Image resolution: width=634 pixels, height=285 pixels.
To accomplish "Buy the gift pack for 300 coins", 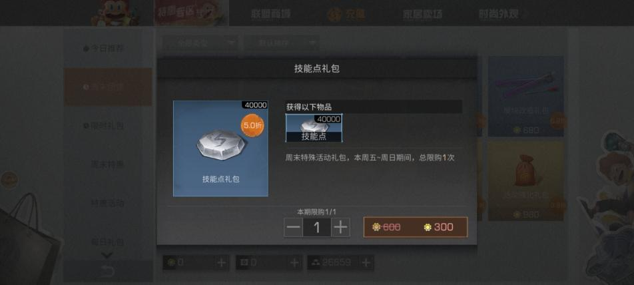I will pos(416,227).
